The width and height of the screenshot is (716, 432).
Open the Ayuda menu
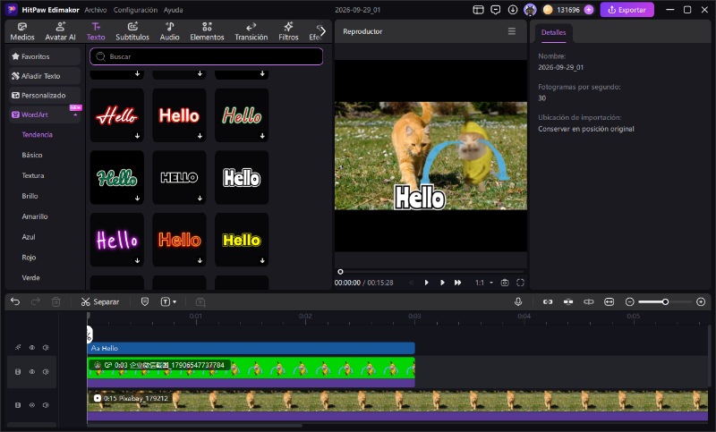[x=173, y=10]
